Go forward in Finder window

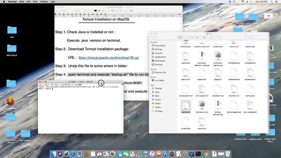pyautogui.click(x=156, y=37)
